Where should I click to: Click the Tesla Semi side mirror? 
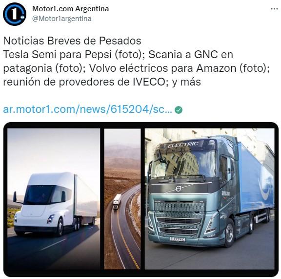(x=15, y=197)
